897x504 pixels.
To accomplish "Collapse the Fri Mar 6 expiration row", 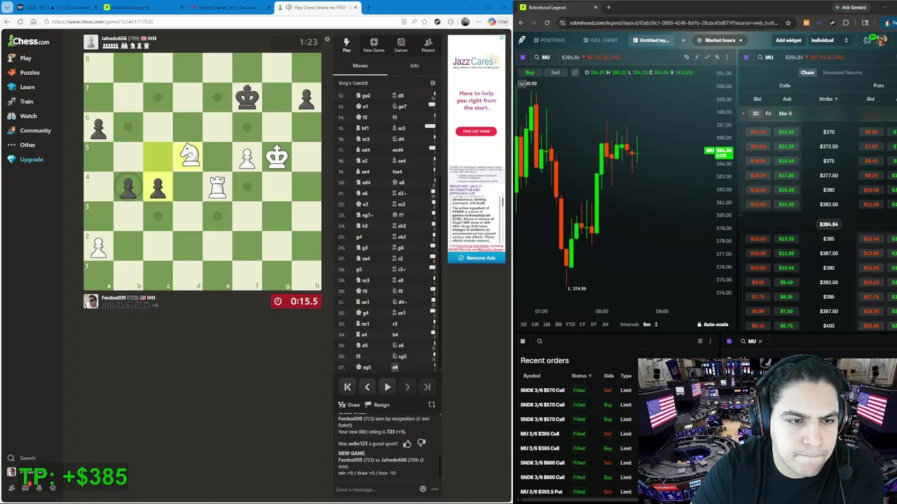I will click(744, 113).
